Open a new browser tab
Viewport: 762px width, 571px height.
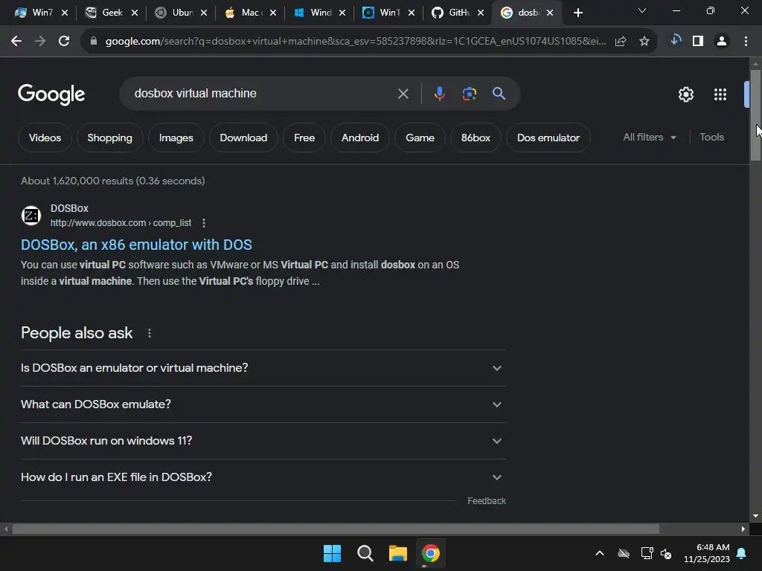tap(577, 13)
